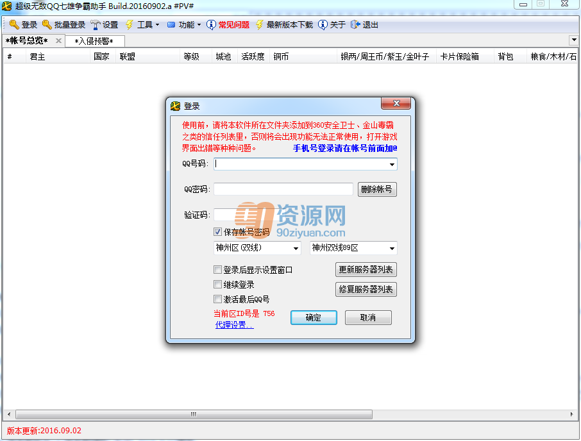Switch to the 入侵预警 tab
Viewport: 581px width, 441px height.
(x=94, y=41)
